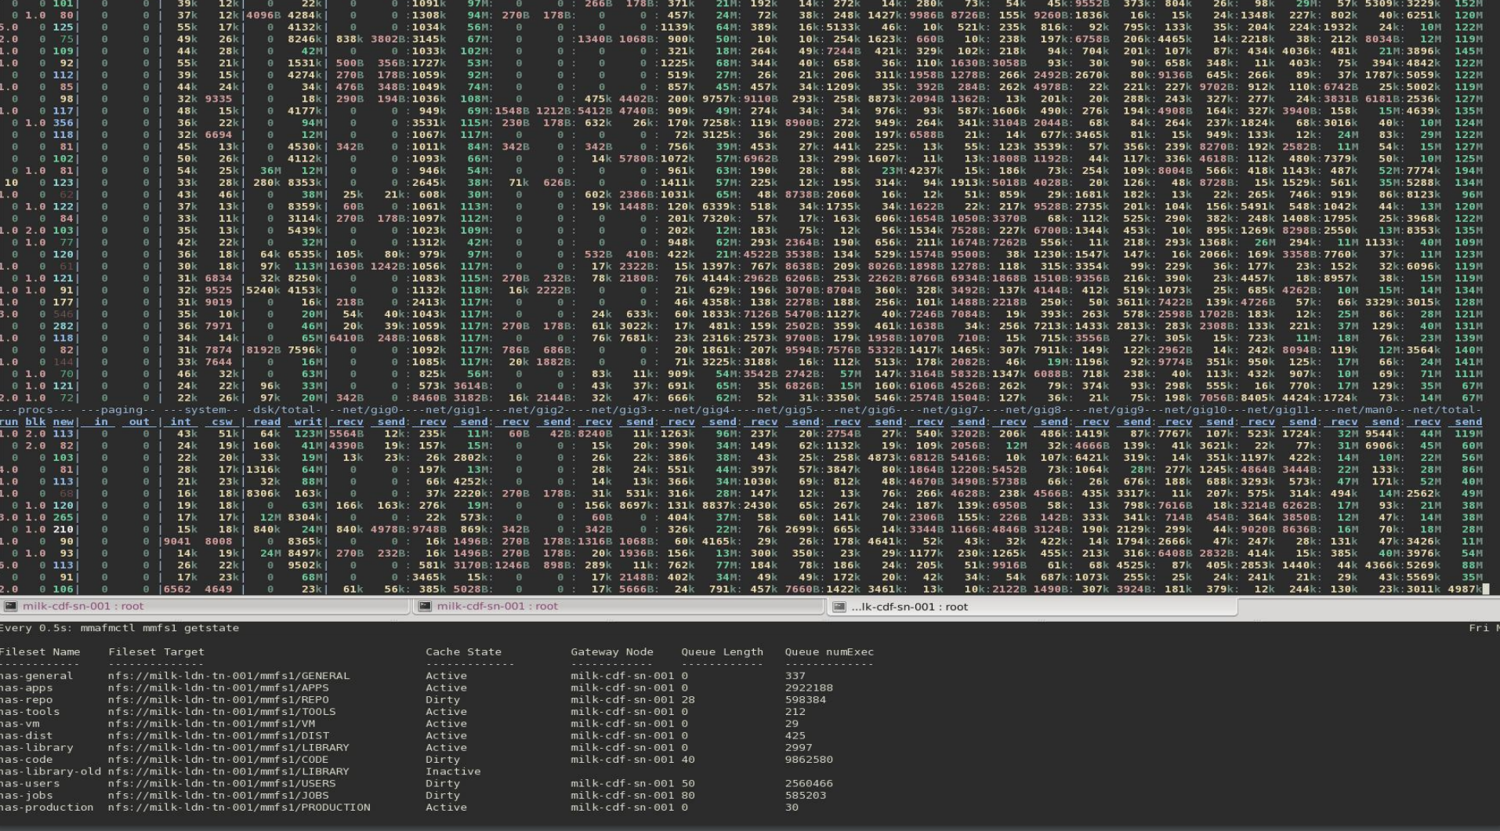Screen dimensions: 1500x831
Task: Click the target path ending in 'mmfs1/TOOLS'
Action: (x=222, y=712)
